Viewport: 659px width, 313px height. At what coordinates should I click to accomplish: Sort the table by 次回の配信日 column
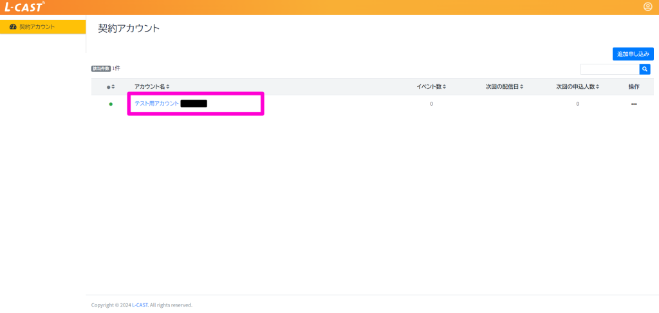pyautogui.click(x=505, y=87)
